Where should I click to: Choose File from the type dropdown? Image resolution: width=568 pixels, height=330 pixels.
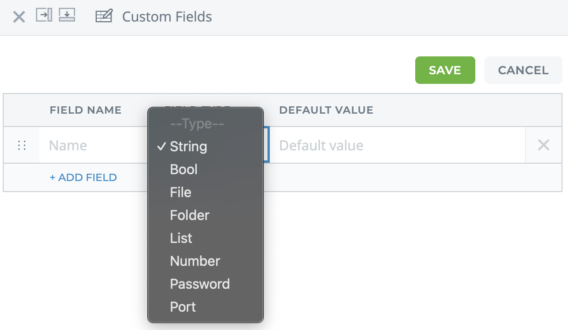coord(180,192)
